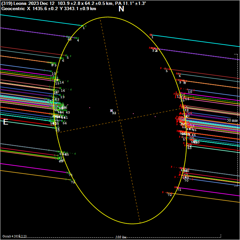Screen dimensions: 240x240
Task: Click the west-side red marker labeled 6
Action: click(x=178, y=74)
